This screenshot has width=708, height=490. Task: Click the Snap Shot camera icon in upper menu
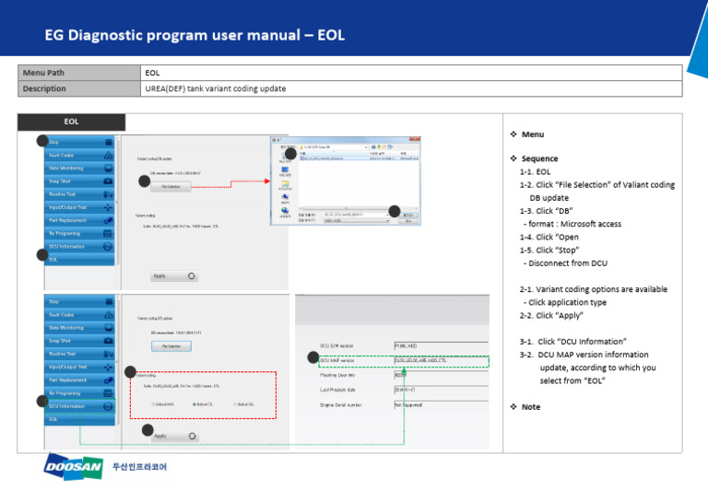pyautogui.click(x=109, y=181)
